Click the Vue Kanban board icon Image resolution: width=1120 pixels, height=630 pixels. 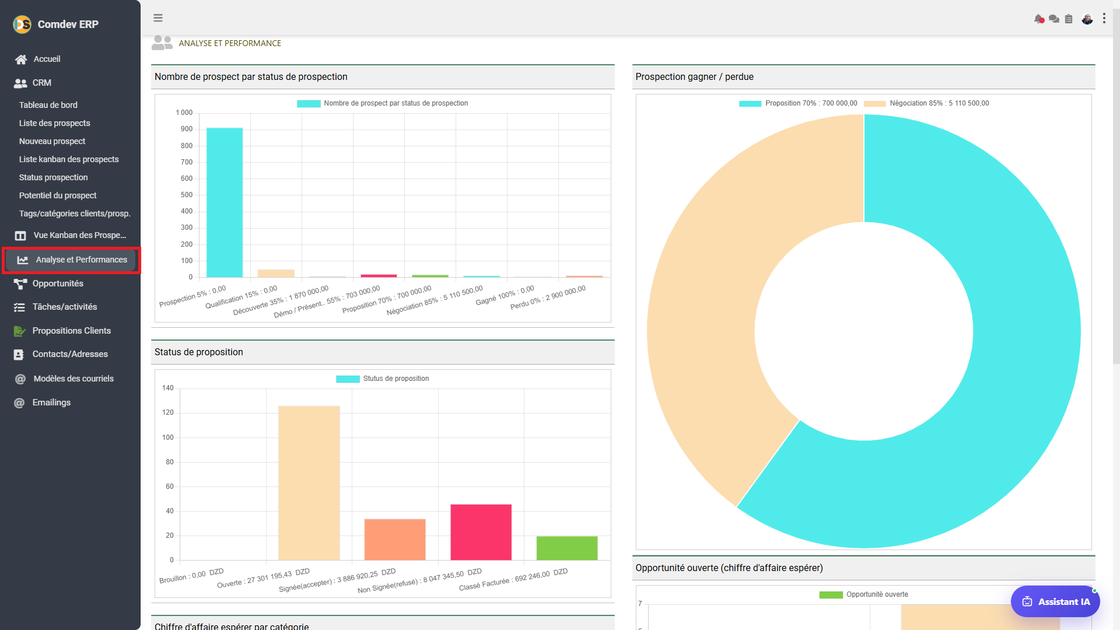(20, 236)
